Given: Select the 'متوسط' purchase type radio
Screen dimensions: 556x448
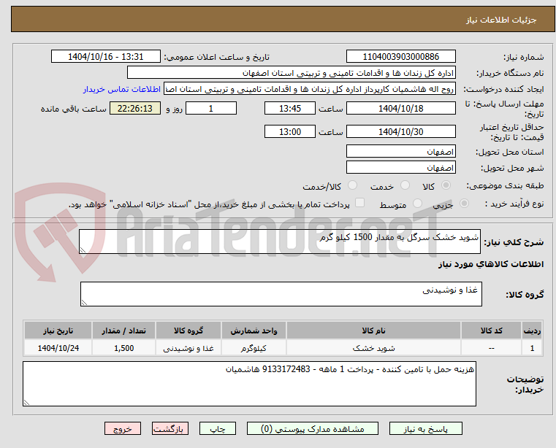Looking at the screenshot, I should (417, 204).
